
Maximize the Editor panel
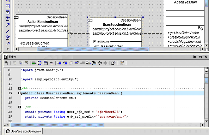pos(200,57)
